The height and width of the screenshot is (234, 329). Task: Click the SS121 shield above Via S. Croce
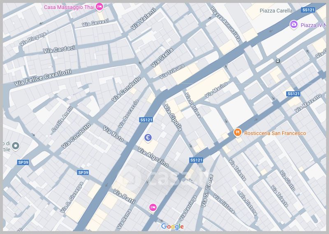coord(197,160)
